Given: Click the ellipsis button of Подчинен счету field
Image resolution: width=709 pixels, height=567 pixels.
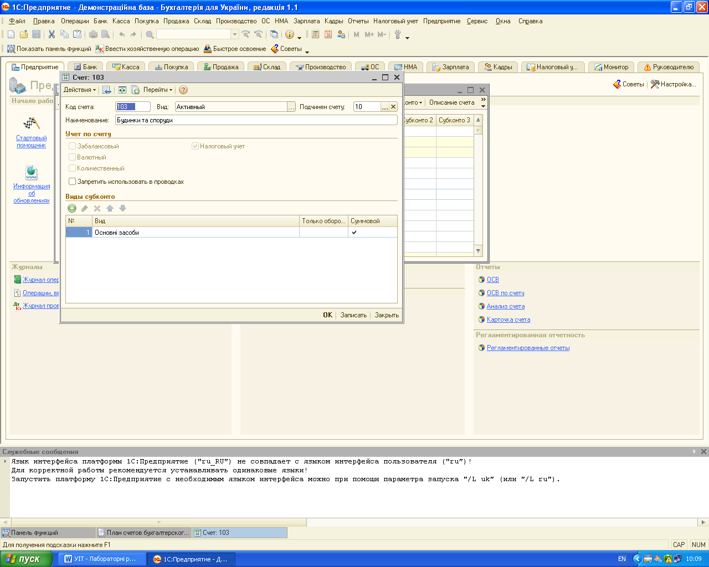Looking at the screenshot, I should [x=385, y=107].
